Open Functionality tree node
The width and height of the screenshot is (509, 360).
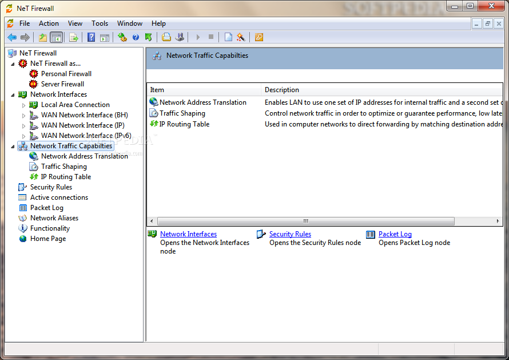pos(50,228)
